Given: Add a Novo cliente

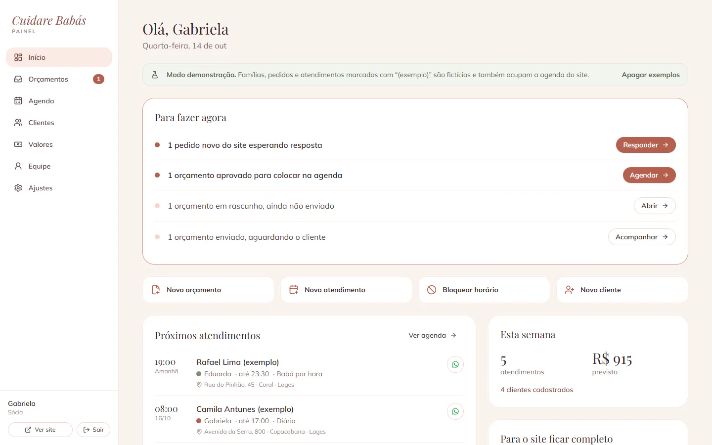Looking at the screenshot, I should [622, 290].
